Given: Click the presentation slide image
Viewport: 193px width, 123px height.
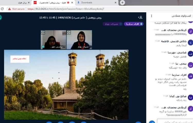Looking at the screenshot, I should 66,85.
